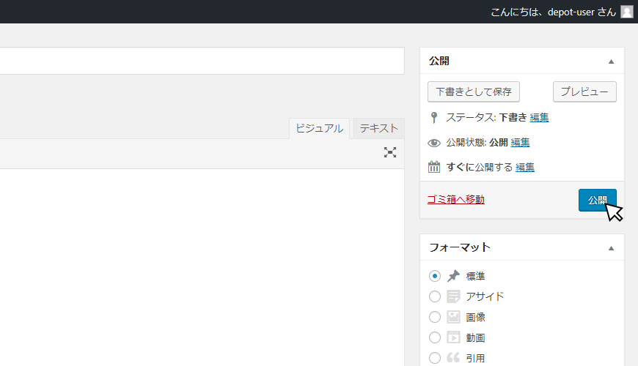Click the standard format pin icon
Viewport: 638px width, 366px height.
point(453,276)
